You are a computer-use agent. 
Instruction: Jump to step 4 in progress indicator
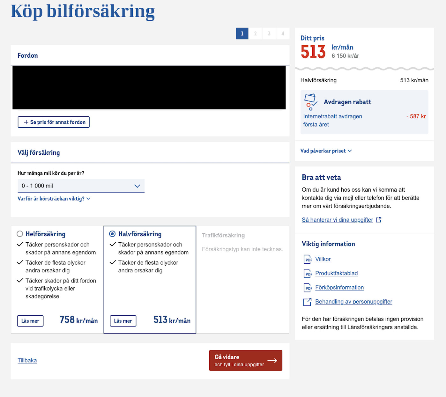283,33
